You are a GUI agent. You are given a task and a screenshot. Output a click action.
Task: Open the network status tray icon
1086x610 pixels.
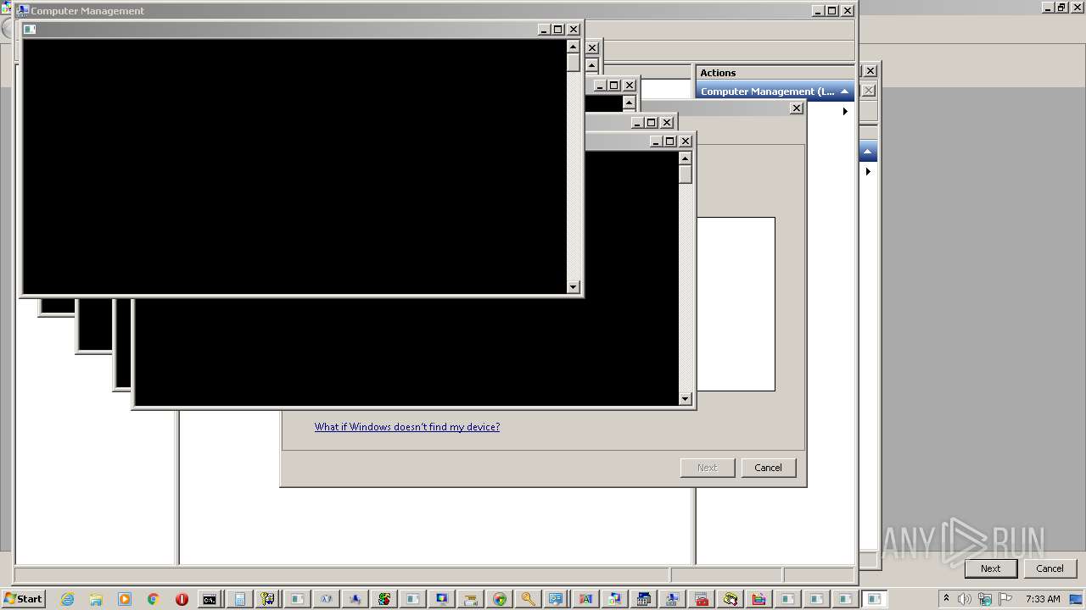pyautogui.click(x=985, y=599)
